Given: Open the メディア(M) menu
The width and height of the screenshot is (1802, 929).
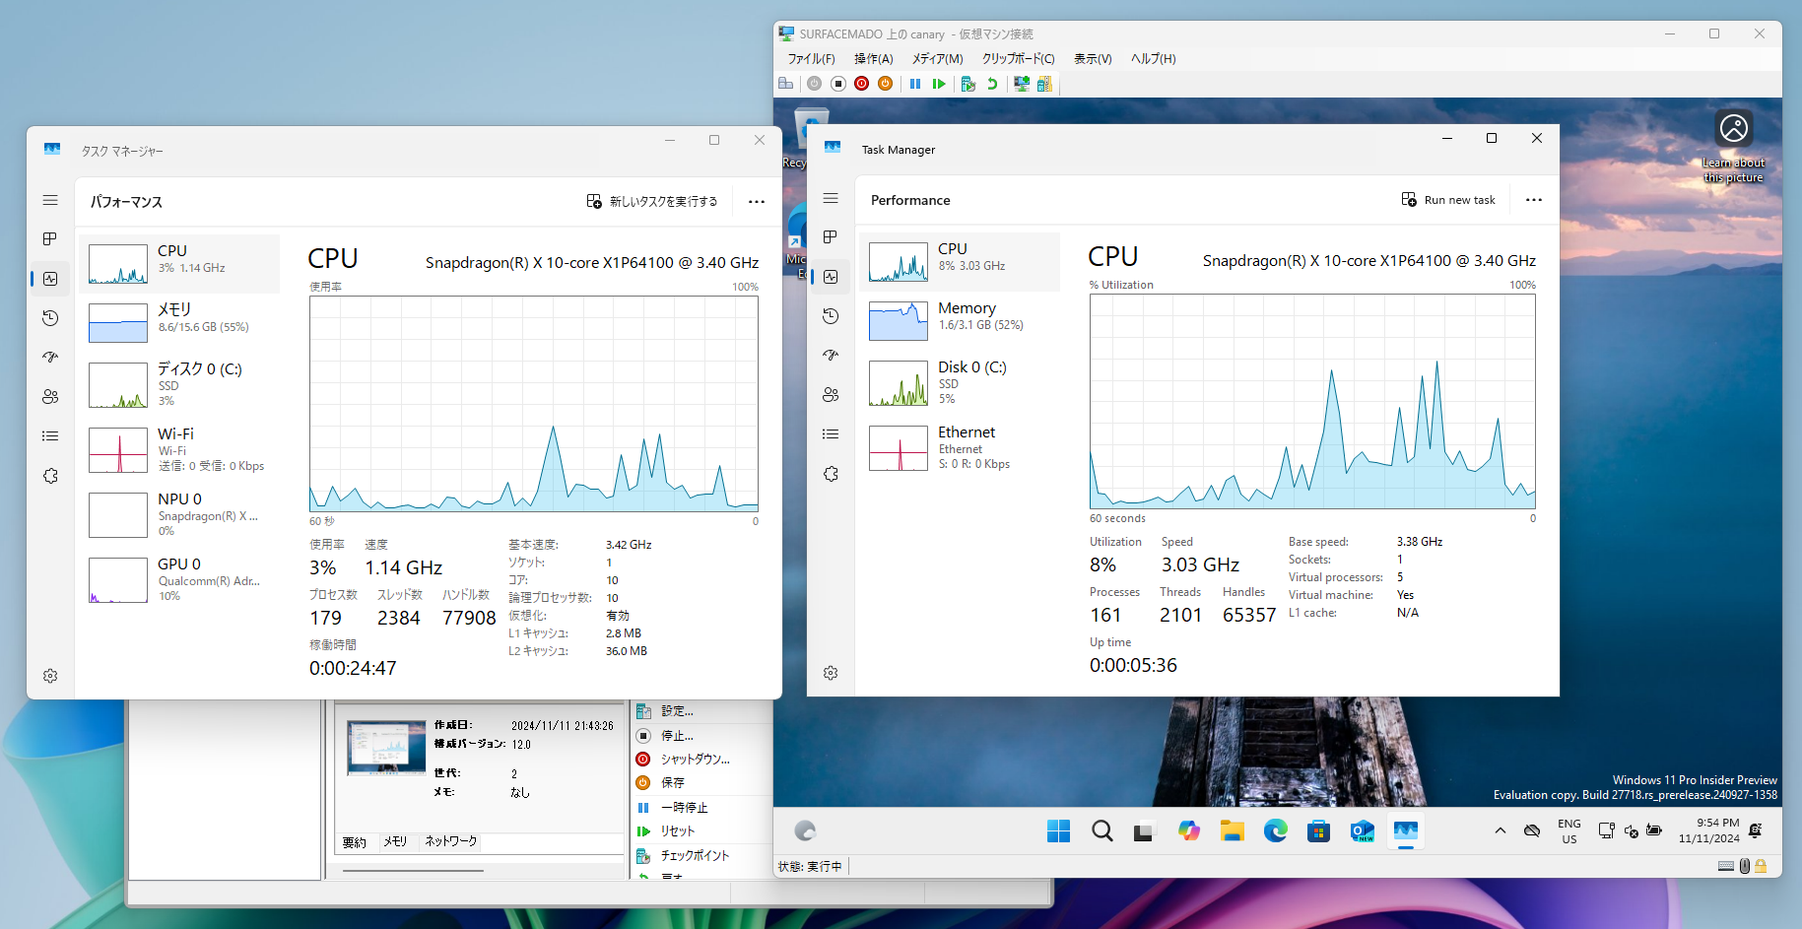Looking at the screenshot, I should click(x=937, y=59).
